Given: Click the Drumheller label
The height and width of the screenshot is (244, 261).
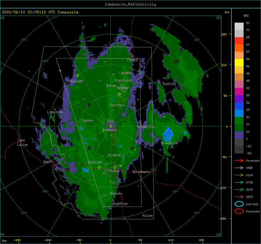Looking at the screenshot, I should [x=170, y=143].
